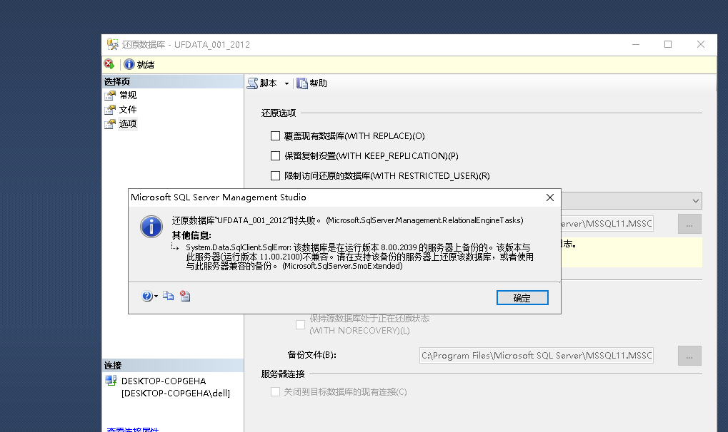This screenshot has height=432, width=728.
Task: Click show technical details icon in dialog
Action: (185, 296)
